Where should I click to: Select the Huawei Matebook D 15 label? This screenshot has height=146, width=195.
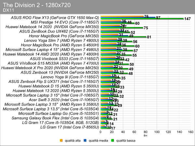[x=59, y=86]
